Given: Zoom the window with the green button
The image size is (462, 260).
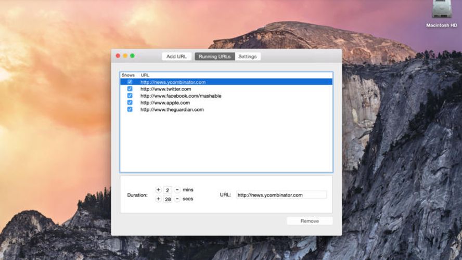Looking at the screenshot, I should click(132, 56).
